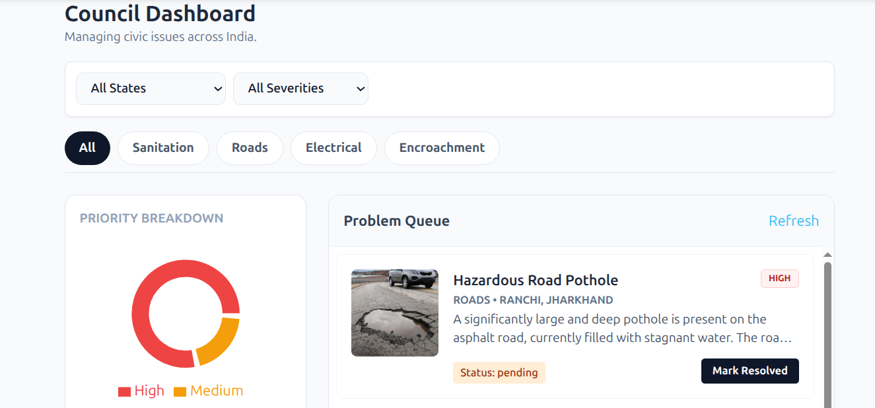Select the Encroachment filter pill
This screenshot has width=875, height=408.
click(442, 148)
